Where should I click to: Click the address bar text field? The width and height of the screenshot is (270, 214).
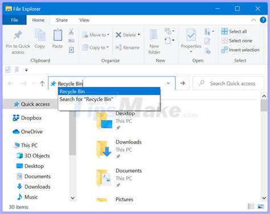(112, 83)
